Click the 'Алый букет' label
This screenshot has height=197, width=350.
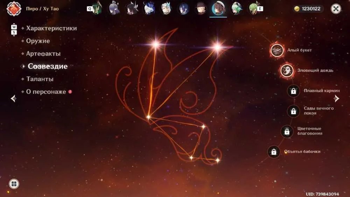tap(299, 50)
